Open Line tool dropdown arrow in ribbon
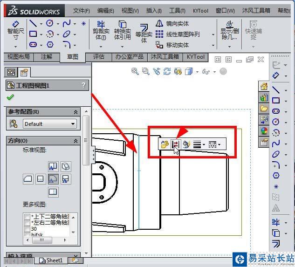 [41, 24]
